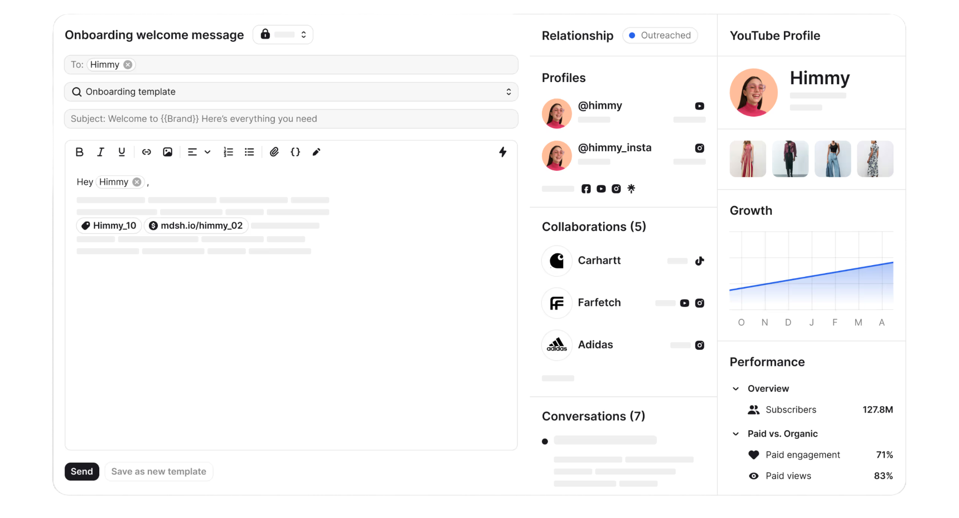This screenshot has width=959, height=518.
Task: Create a numbered list
Action: click(228, 152)
